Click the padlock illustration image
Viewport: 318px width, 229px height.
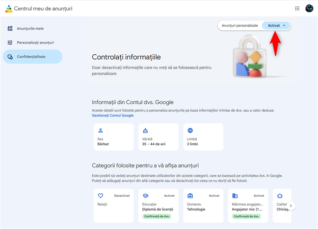250,56
